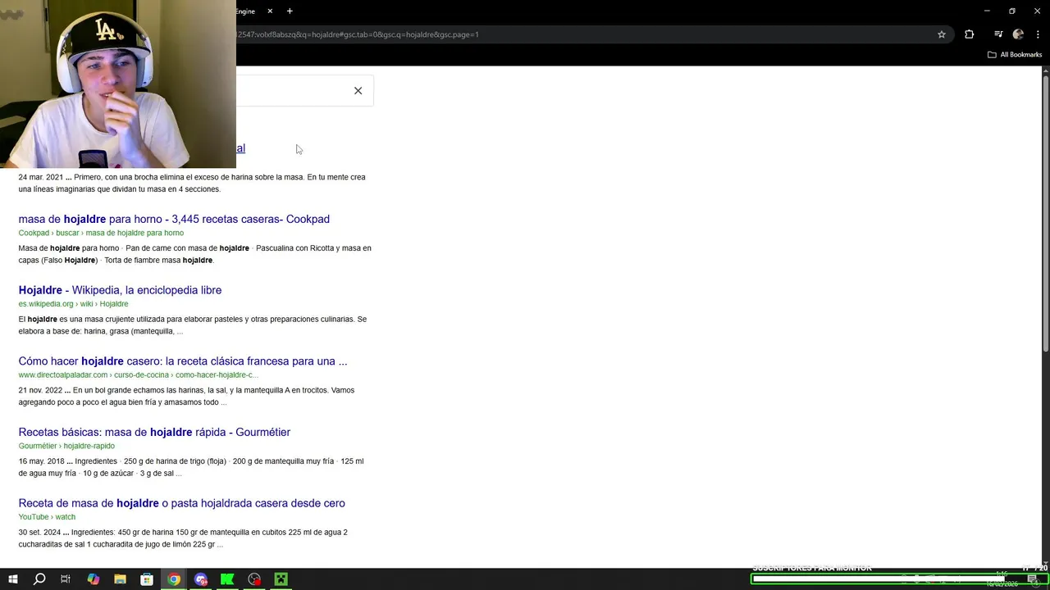Open File Explorer from the taskbar
Viewport: 1050px width, 590px height.
click(120, 579)
